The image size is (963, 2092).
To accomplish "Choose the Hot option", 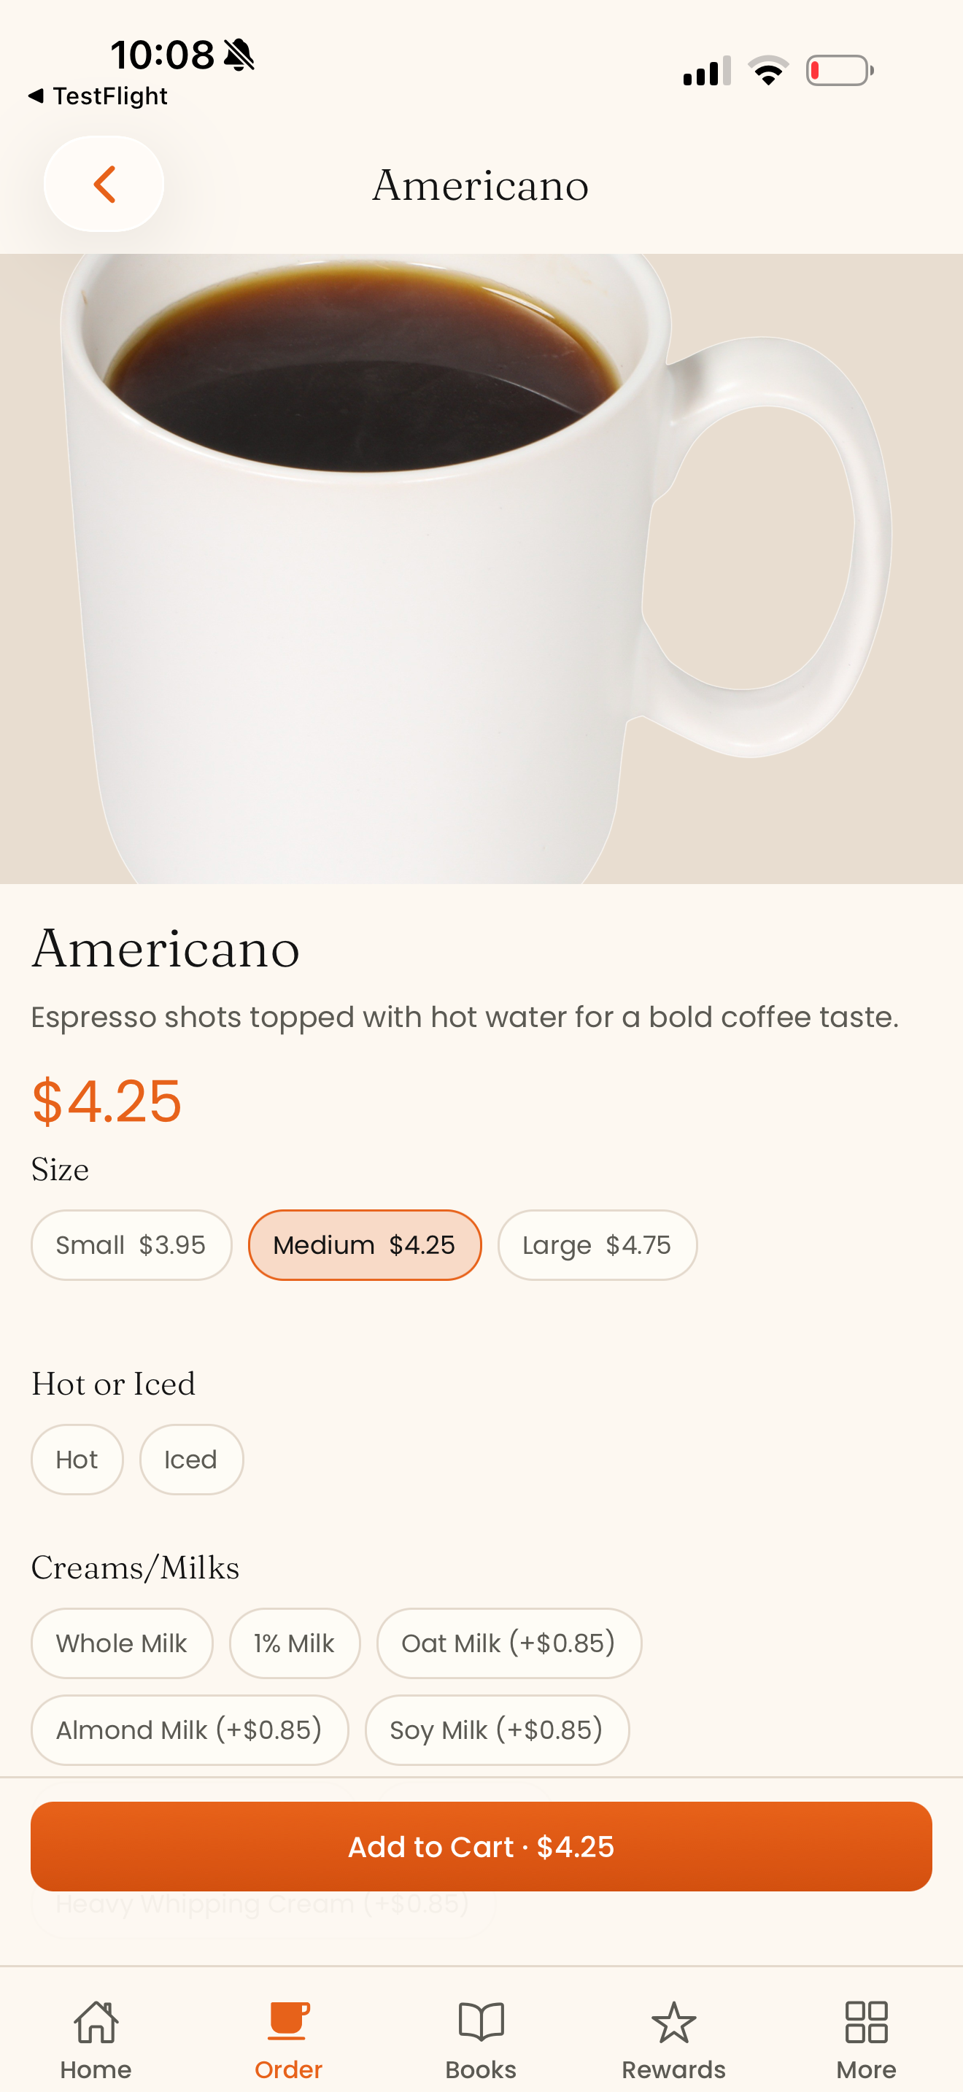I will pos(77,1460).
